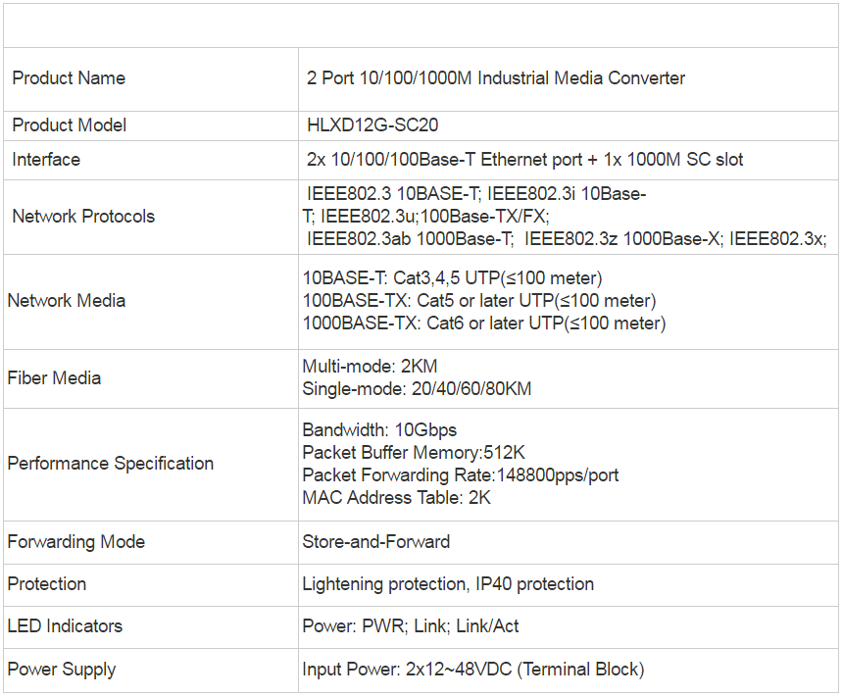Click the LED Indicators row label

(x=65, y=626)
